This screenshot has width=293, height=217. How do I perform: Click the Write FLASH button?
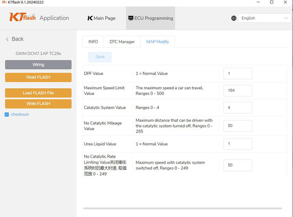click(38, 104)
